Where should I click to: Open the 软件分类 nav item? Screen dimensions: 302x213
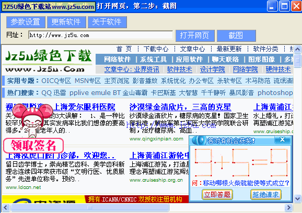coord(265,49)
